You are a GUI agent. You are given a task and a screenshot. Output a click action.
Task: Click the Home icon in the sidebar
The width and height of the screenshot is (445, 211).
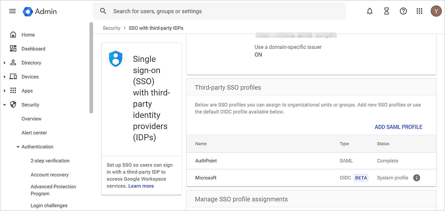click(x=13, y=34)
